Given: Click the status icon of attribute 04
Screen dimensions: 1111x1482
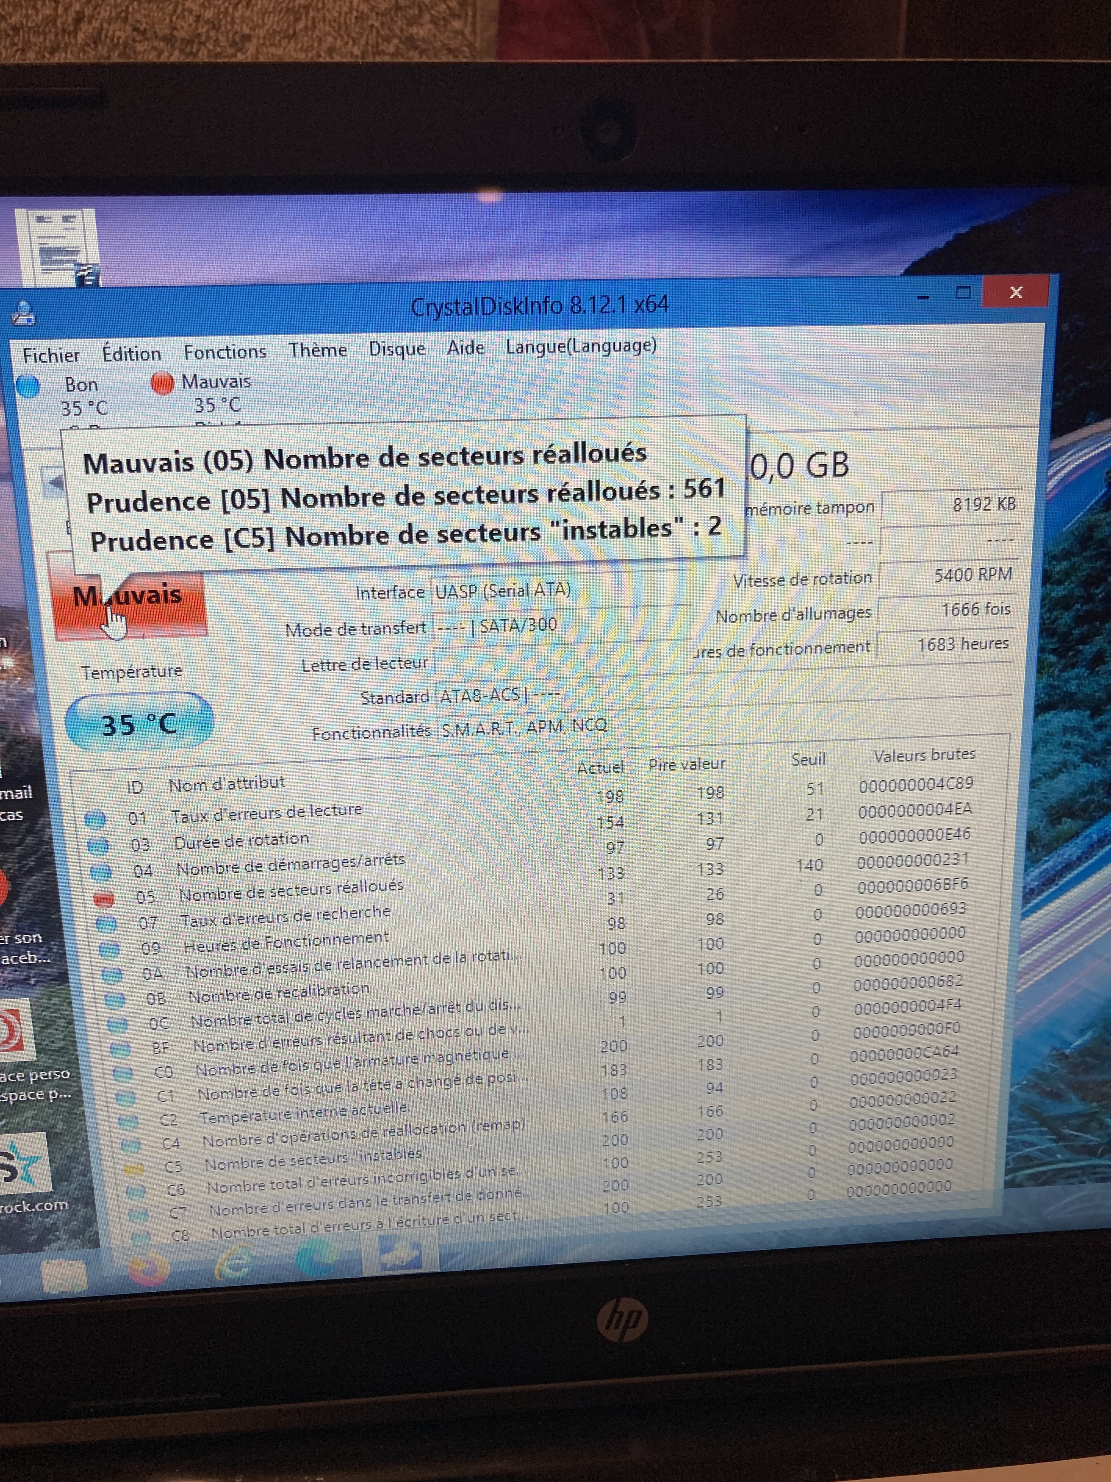Looking at the screenshot, I should click(x=100, y=871).
